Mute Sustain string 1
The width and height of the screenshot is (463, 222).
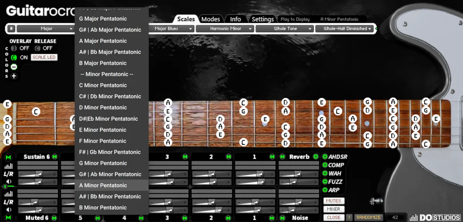272,156
